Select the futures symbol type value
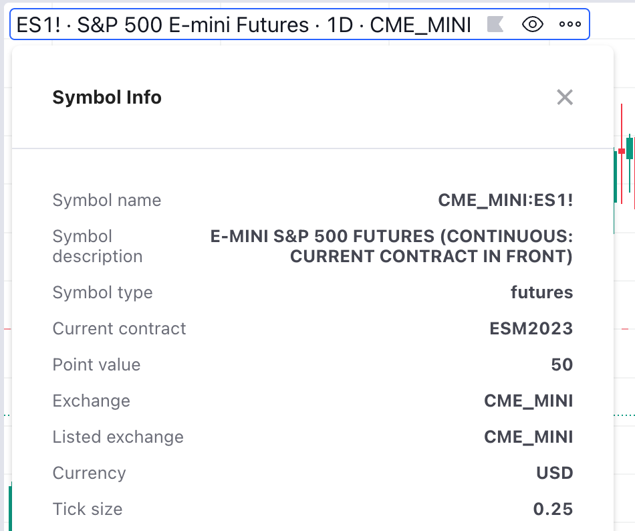 (x=541, y=292)
